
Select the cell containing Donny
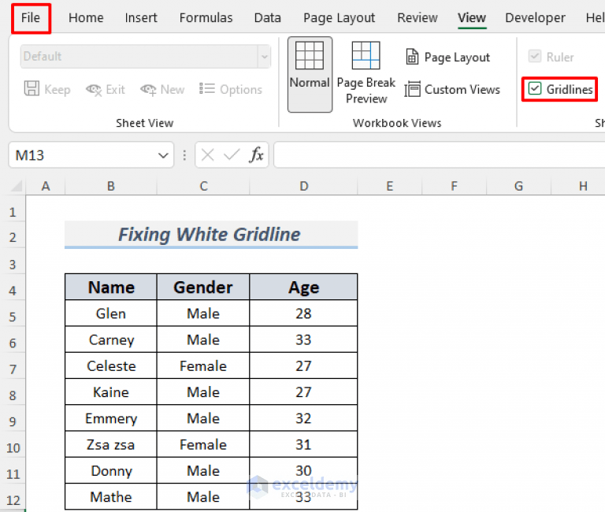(x=111, y=471)
